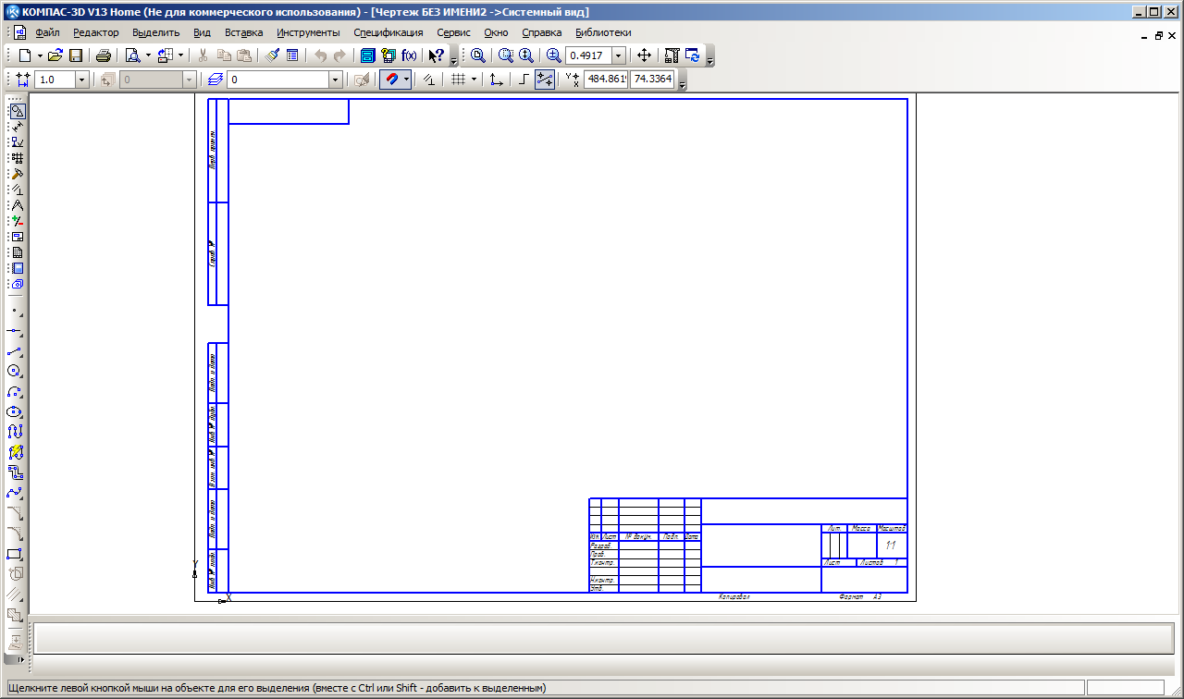Expand the zoom scale 0.4917 dropdown
This screenshot has width=1184, height=699.
coord(619,55)
